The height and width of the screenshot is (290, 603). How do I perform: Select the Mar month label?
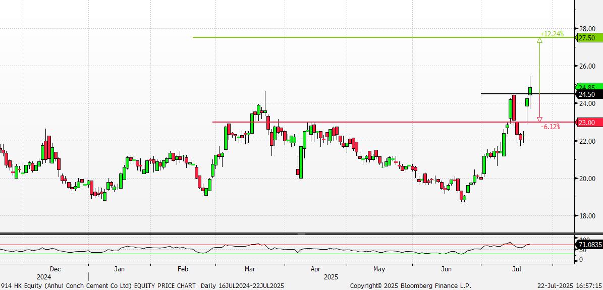[x=250, y=269]
